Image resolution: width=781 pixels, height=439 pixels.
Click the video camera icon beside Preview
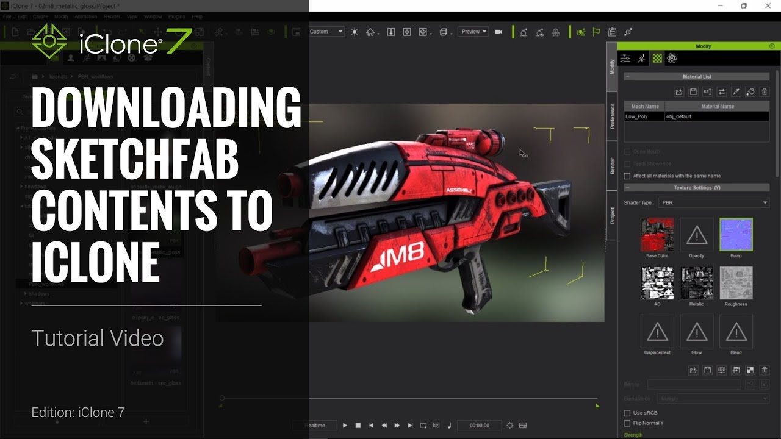tap(498, 32)
